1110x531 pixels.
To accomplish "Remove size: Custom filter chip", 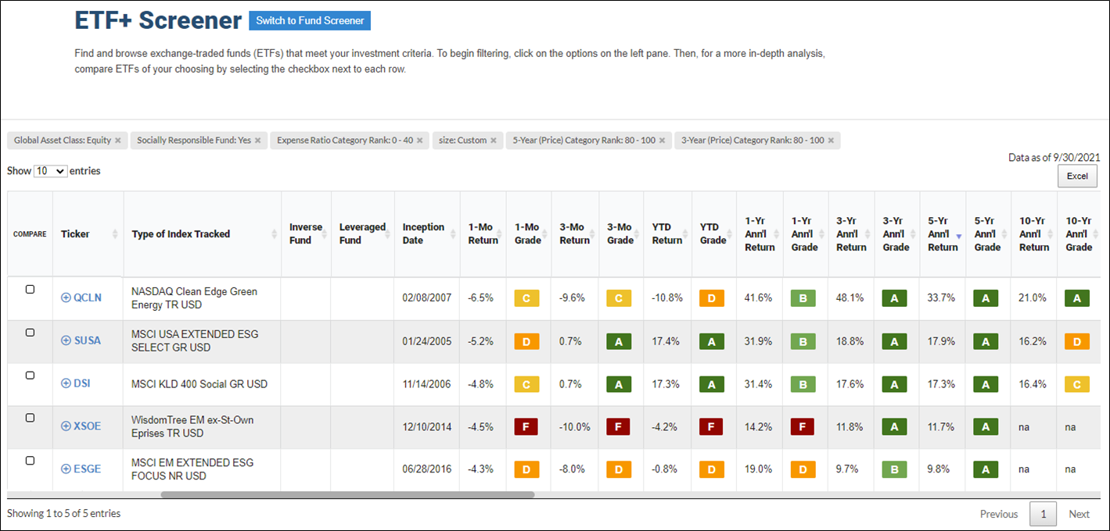I will [x=493, y=141].
